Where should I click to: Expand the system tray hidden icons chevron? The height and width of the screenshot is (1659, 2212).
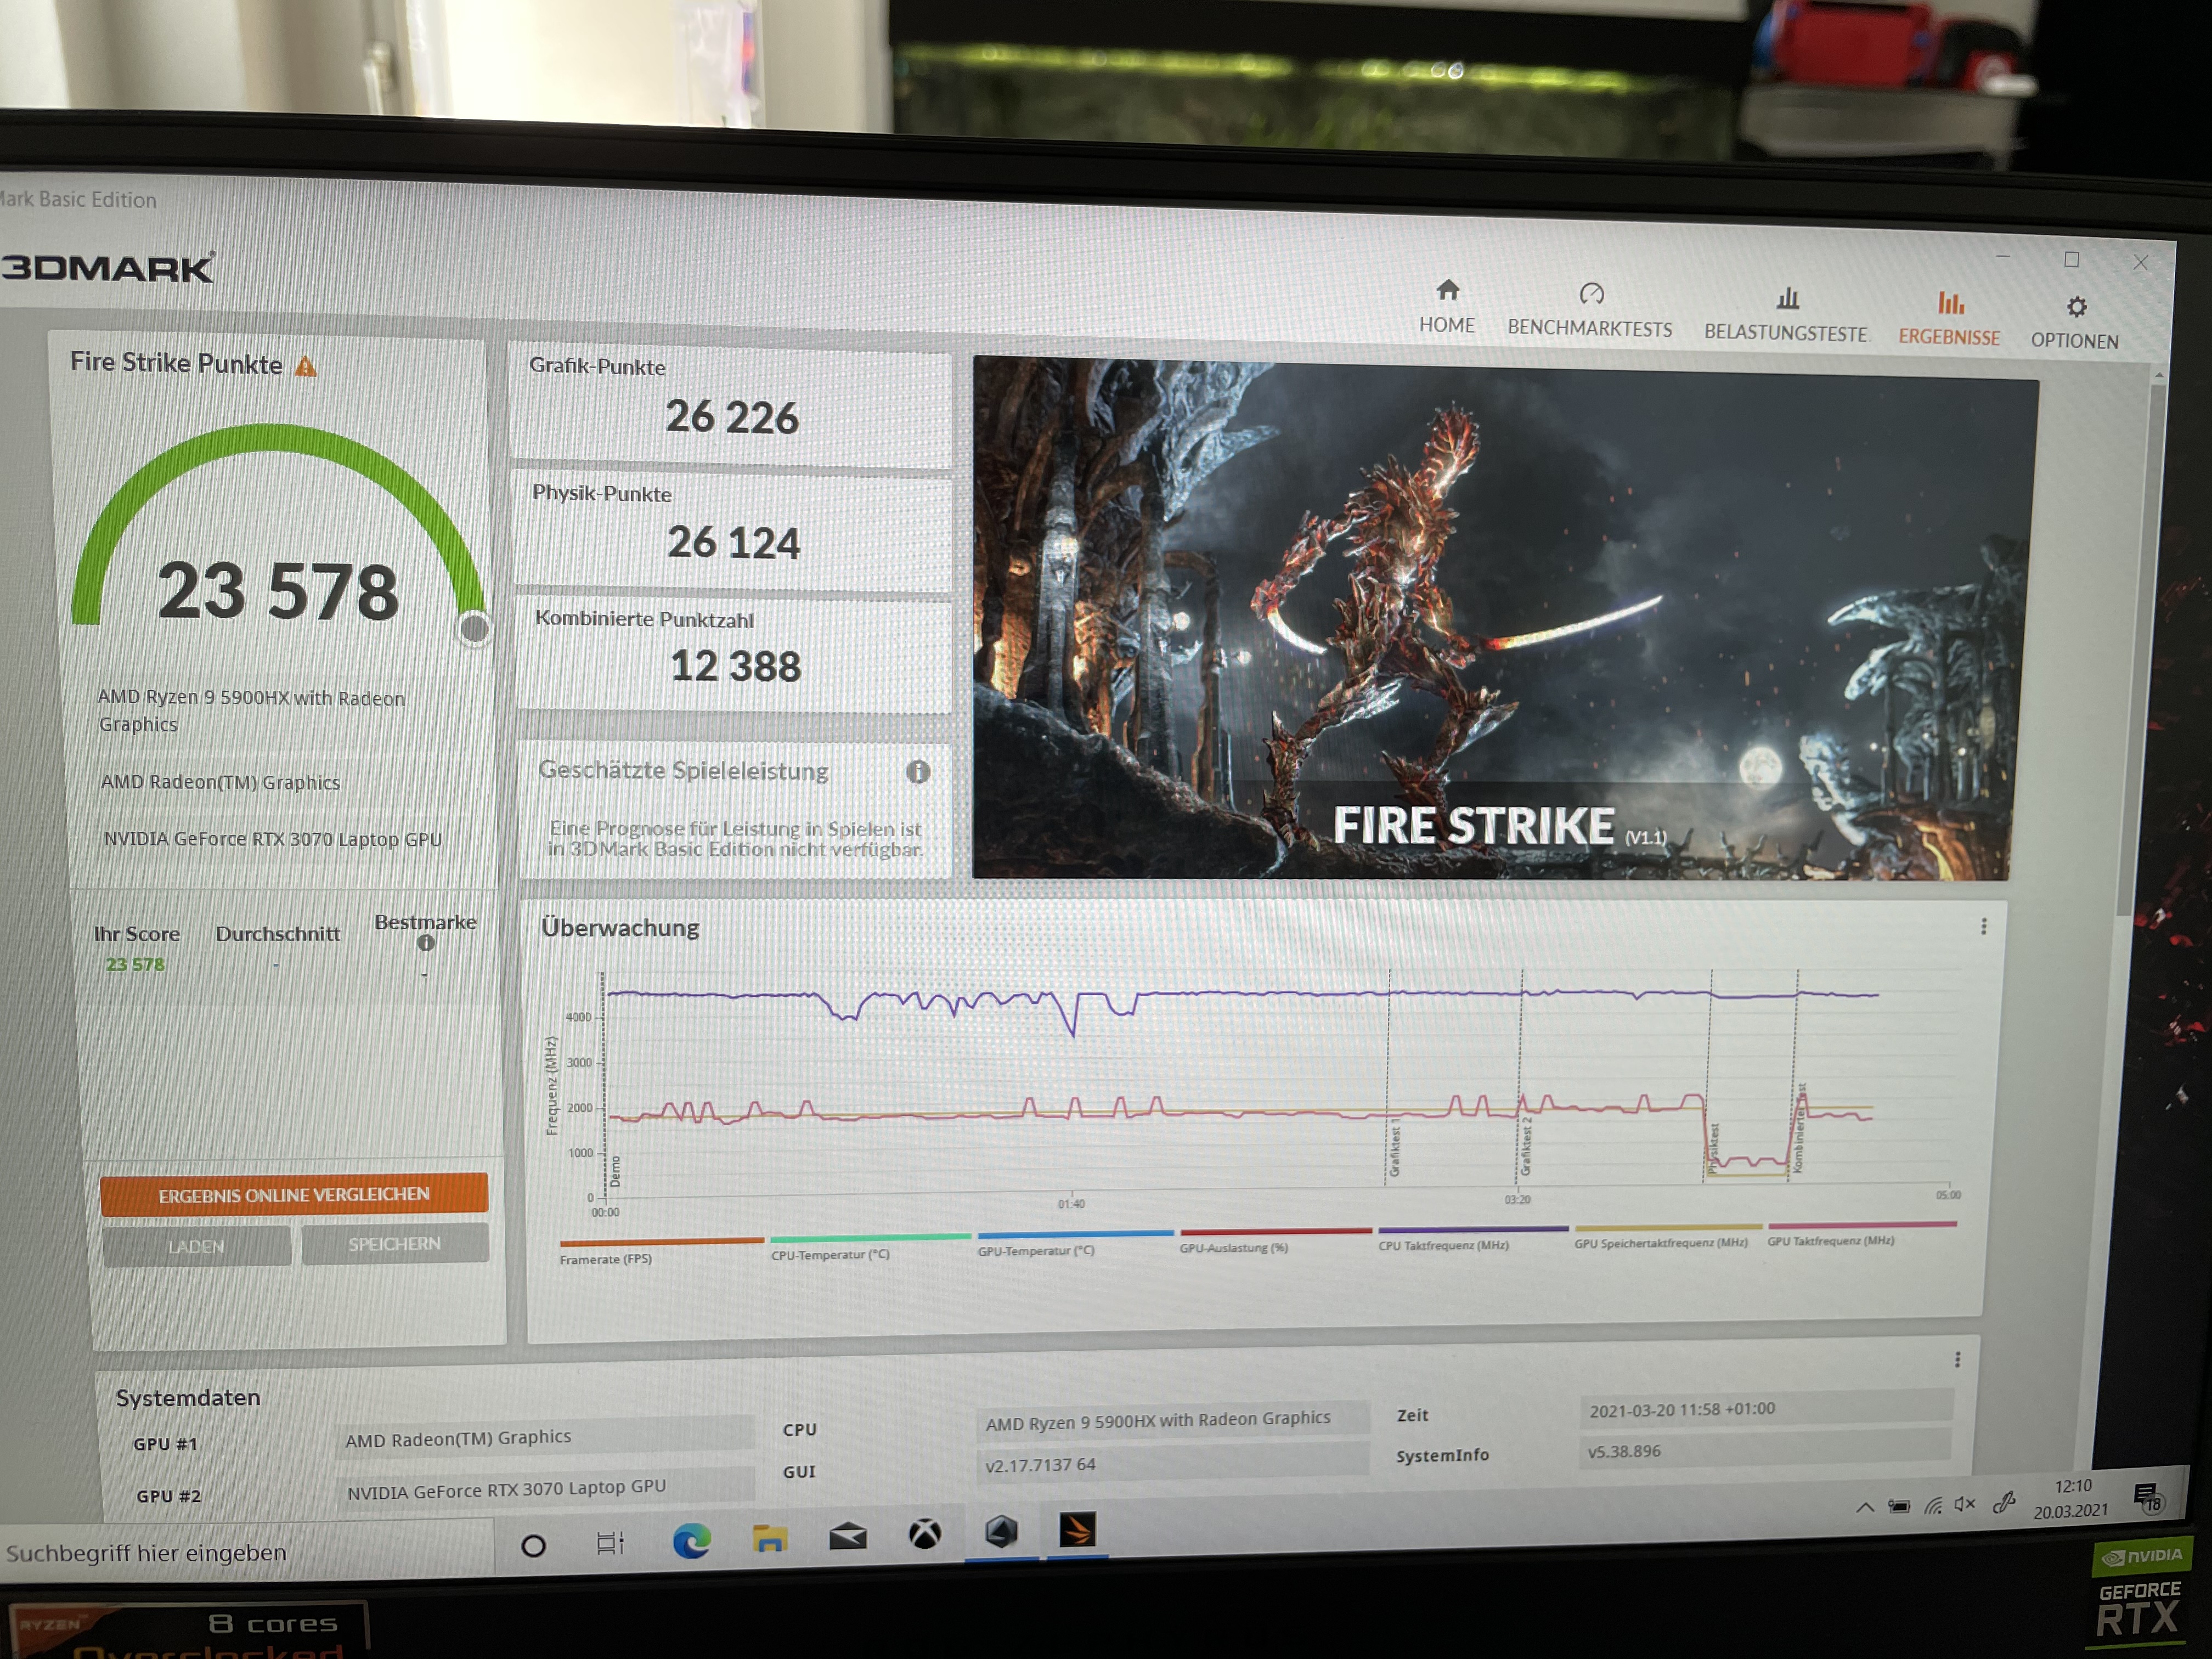point(1865,1507)
